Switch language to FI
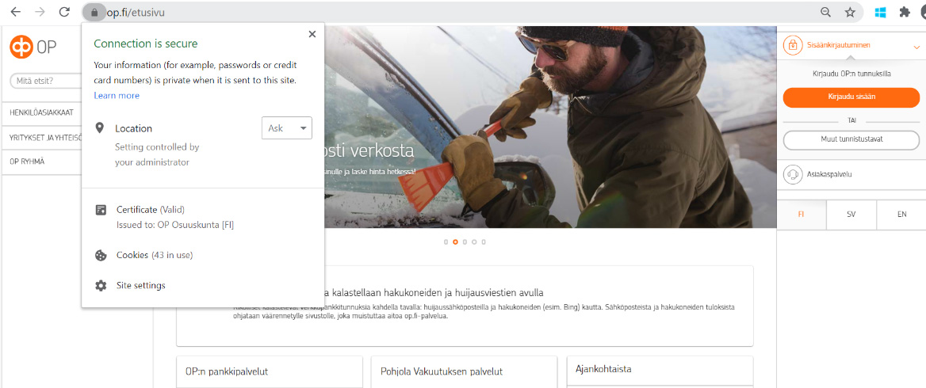Image resolution: width=926 pixels, height=388 pixels. pyautogui.click(x=802, y=214)
